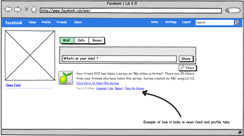Stop loading with the X icon
The image size is (244, 136).
pos(27,9)
